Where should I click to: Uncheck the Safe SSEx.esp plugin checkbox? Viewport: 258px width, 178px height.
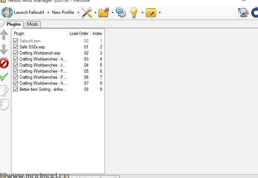tap(15, 47)
